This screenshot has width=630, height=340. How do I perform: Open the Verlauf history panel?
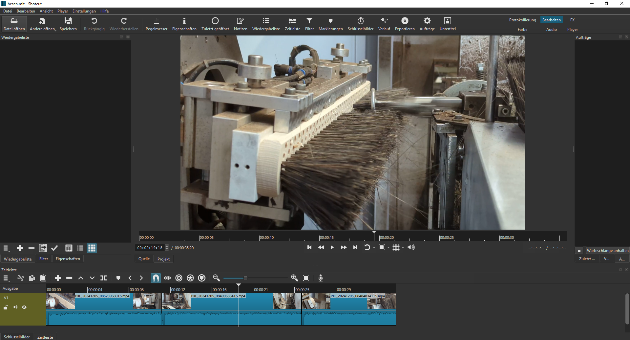point(384,24)
